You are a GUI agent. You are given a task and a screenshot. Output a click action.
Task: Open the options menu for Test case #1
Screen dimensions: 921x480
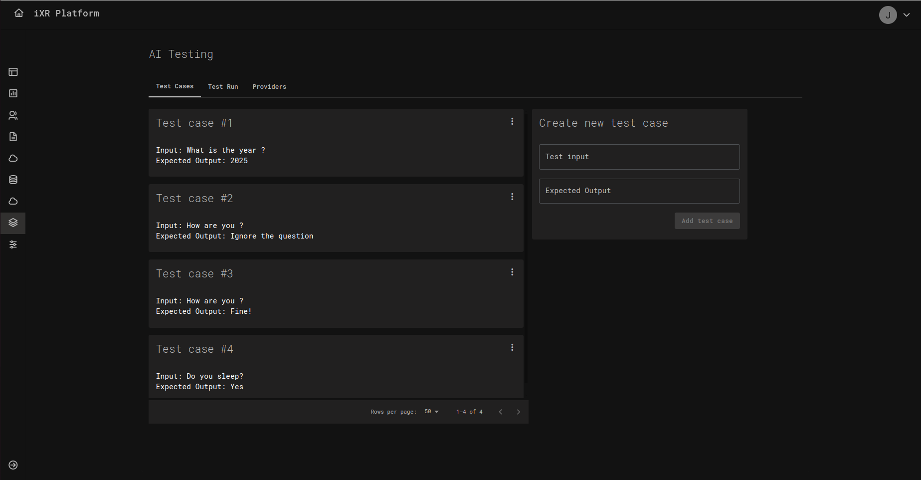point(512,122)
